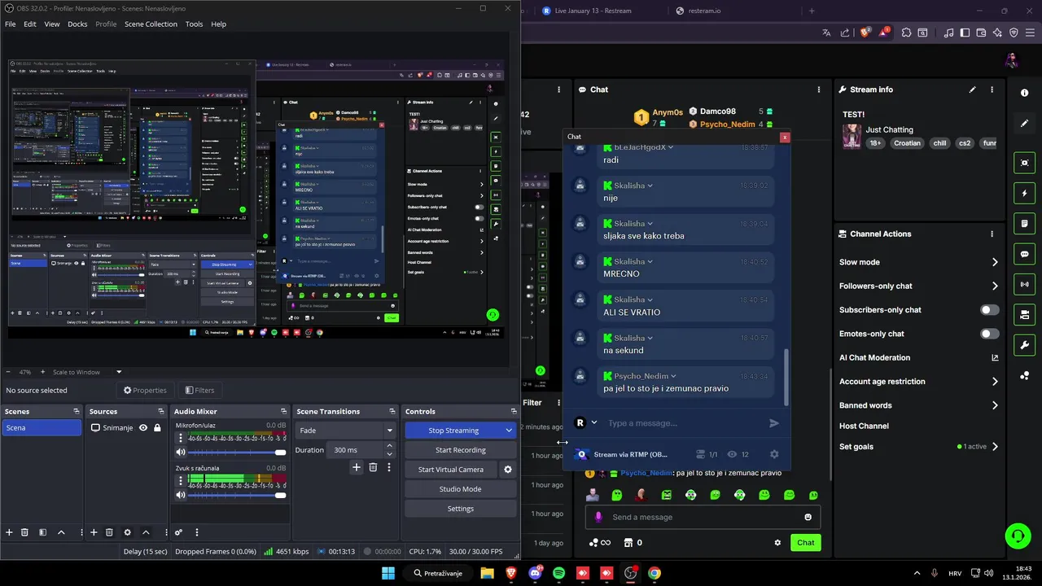Click green headset support icon
This screenshot has width=1042, height=586.
pos(1018,536)
